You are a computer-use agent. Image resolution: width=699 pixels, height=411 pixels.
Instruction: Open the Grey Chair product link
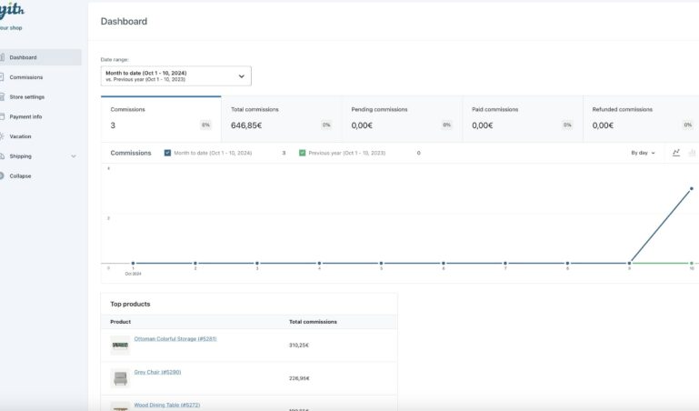click(x=157, y=371)
